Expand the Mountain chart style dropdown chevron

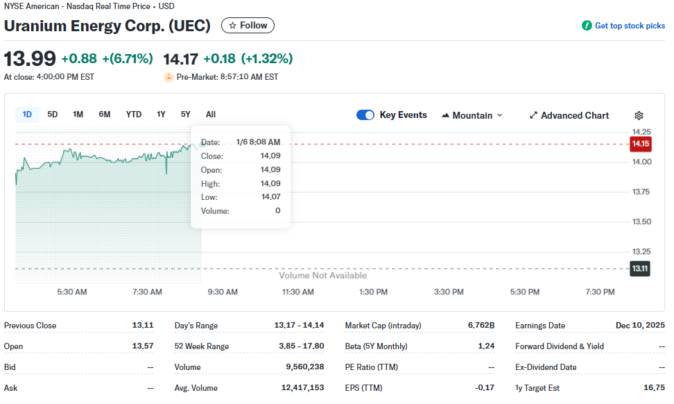coord(499,115)
